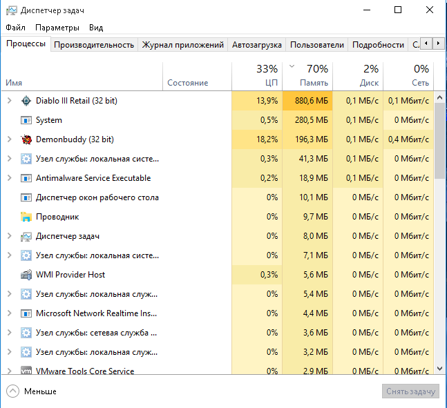
Task: Select the System process name
Action: click(49, 120)
